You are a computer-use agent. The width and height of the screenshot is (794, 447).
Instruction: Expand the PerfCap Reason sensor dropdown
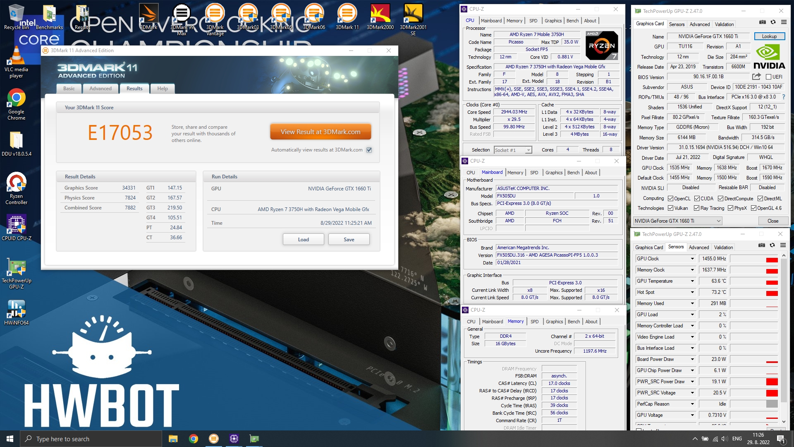click(x=692, y=404)
